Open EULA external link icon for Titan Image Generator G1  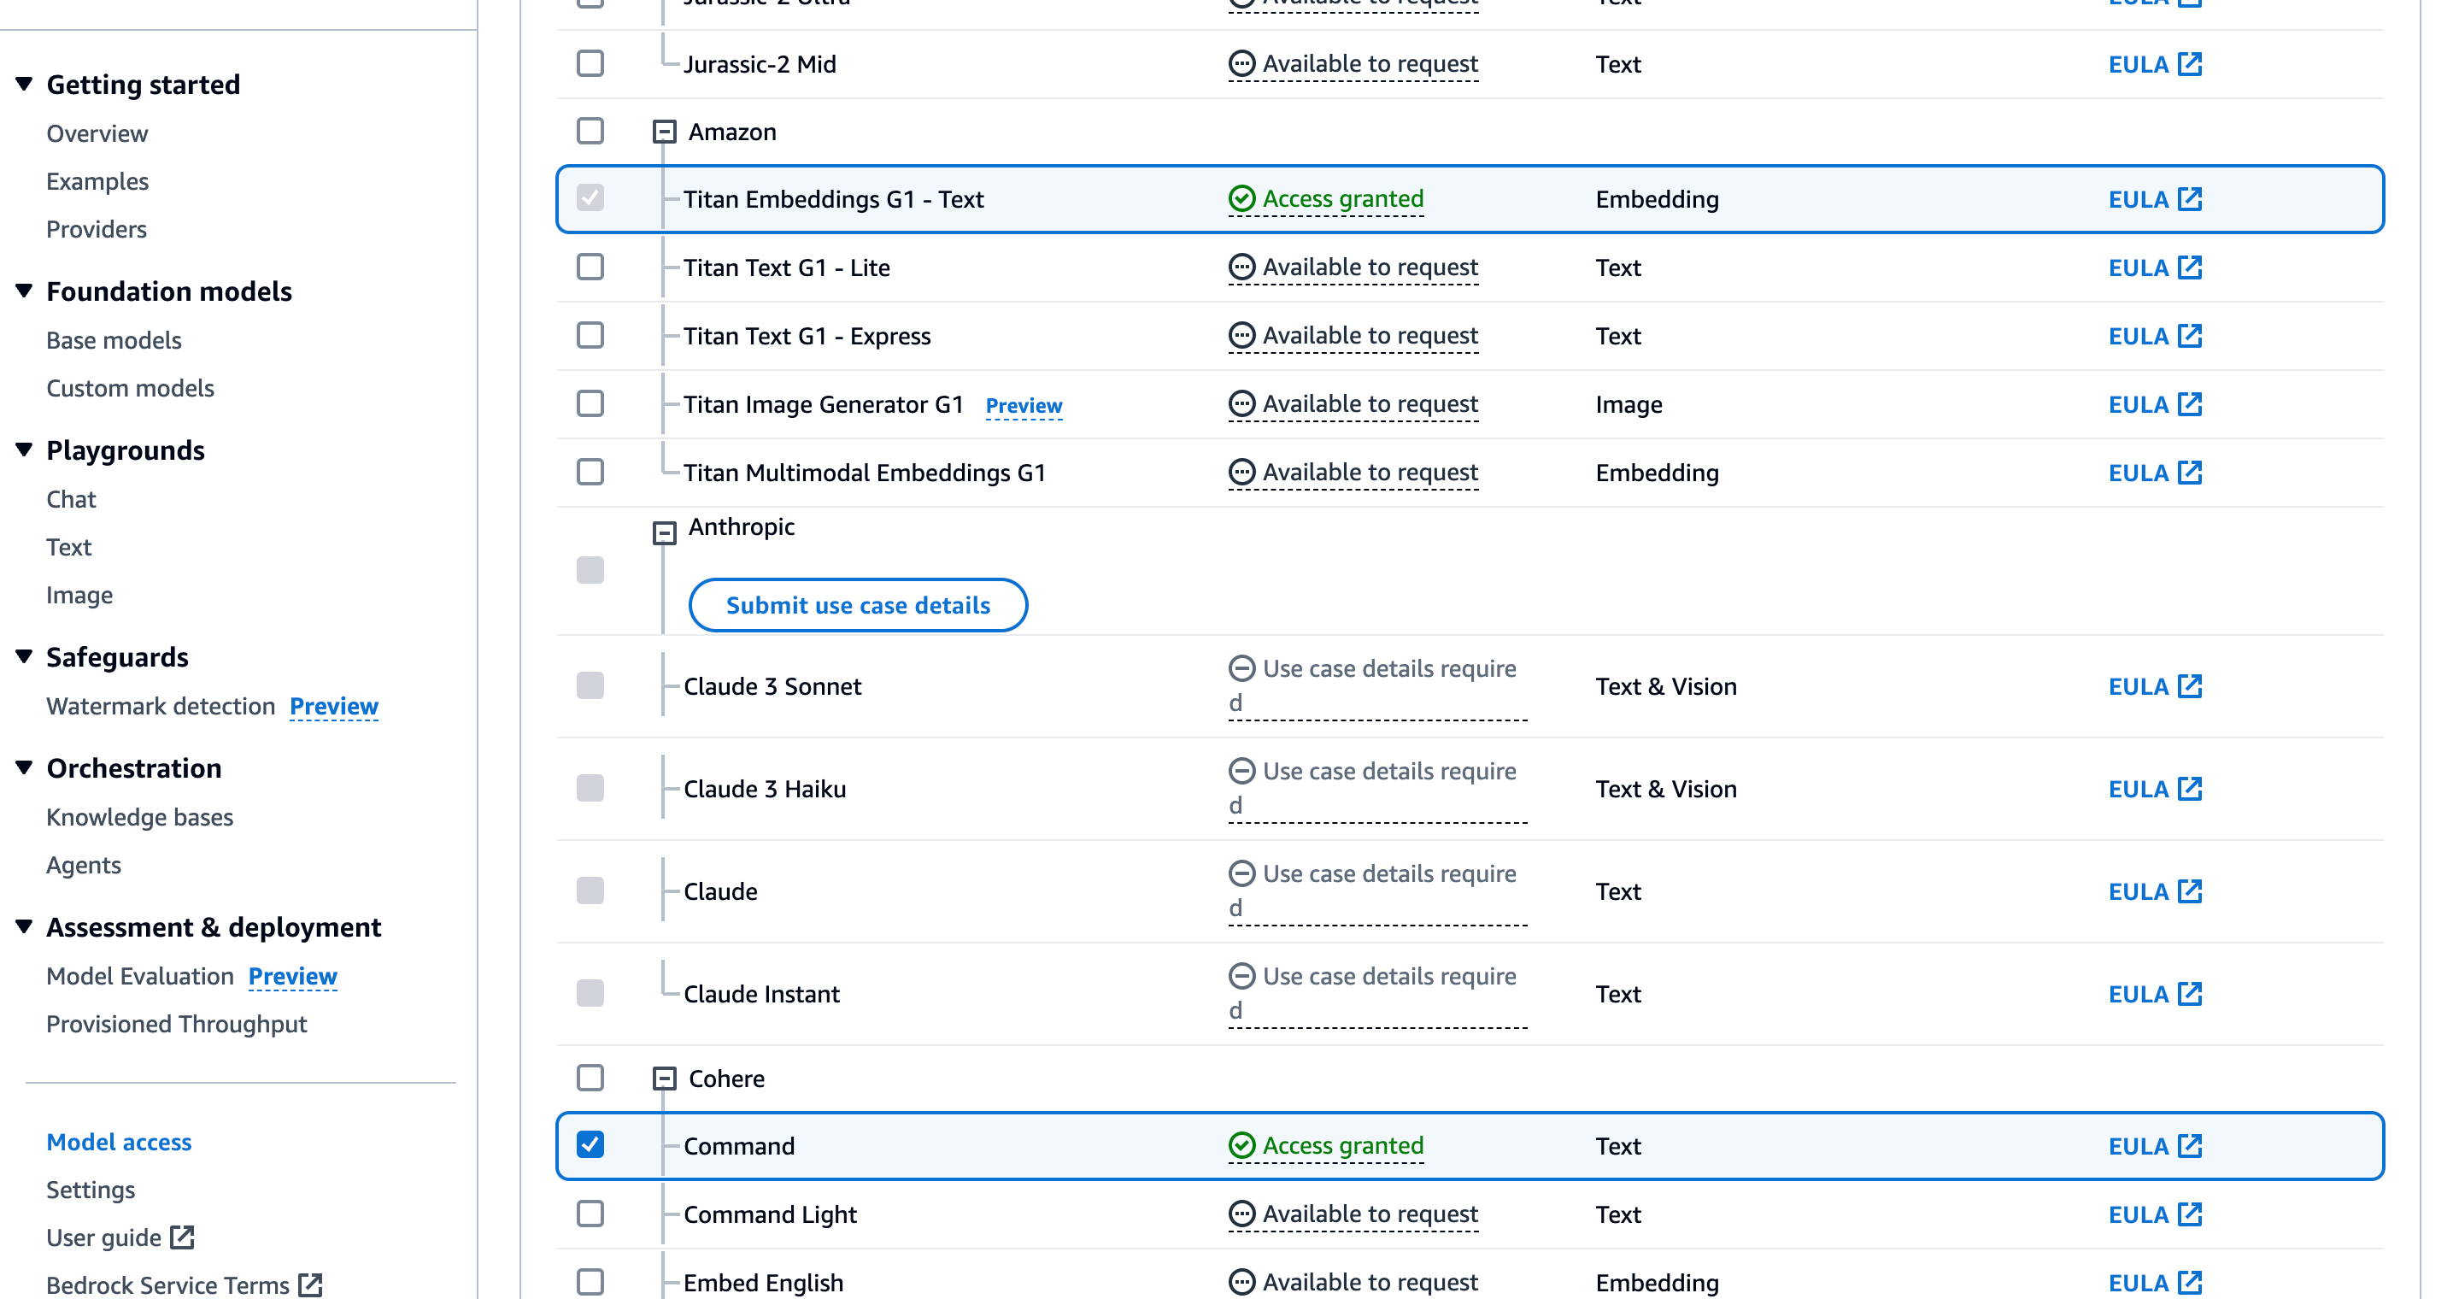click(2190, 403)
